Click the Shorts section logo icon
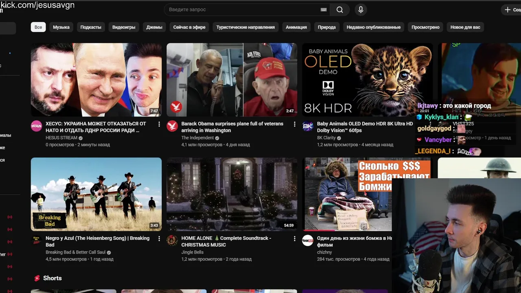The image size is (521, 293). click(x=37, y=278)
